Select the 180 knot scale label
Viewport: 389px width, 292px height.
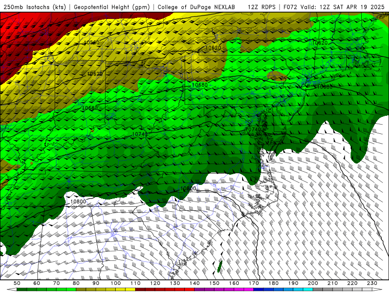pyautogui.click(x=273, y=283)
